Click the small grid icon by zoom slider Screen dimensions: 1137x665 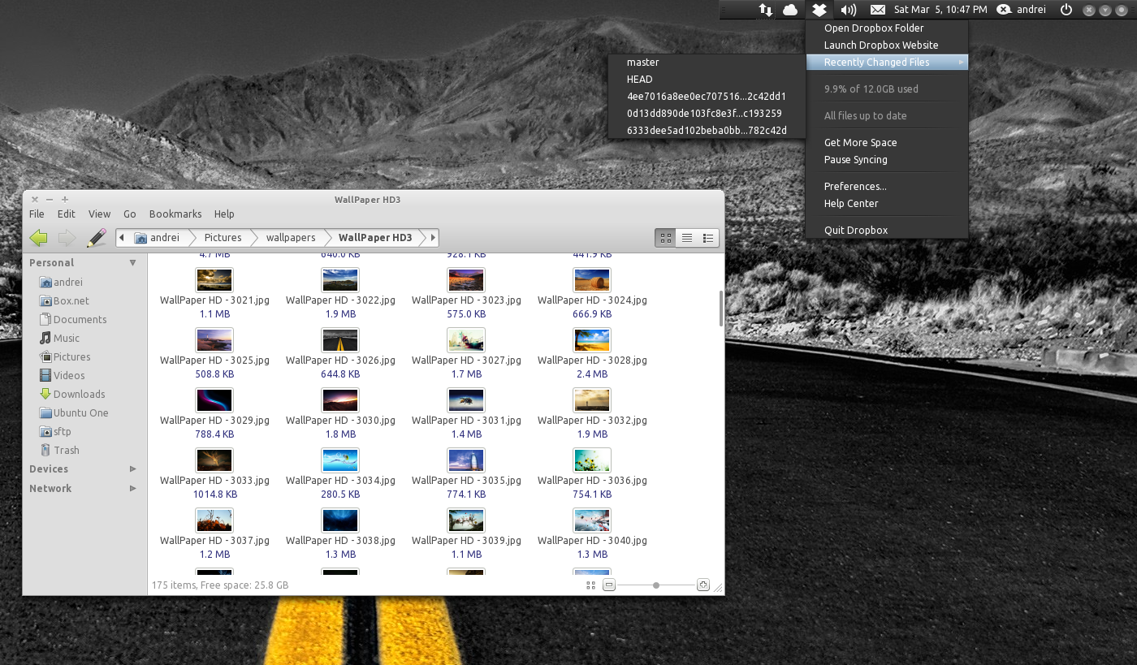click(590, 585)
